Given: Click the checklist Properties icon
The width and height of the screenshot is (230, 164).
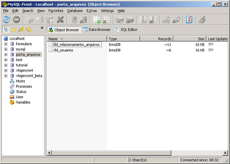Looking at the screenshot, I should coord(189,20).
